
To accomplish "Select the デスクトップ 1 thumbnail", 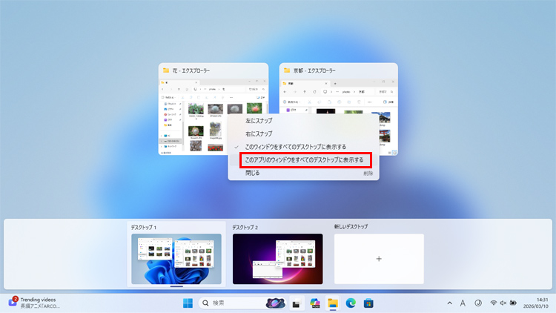I will click(x=176, y=259).
